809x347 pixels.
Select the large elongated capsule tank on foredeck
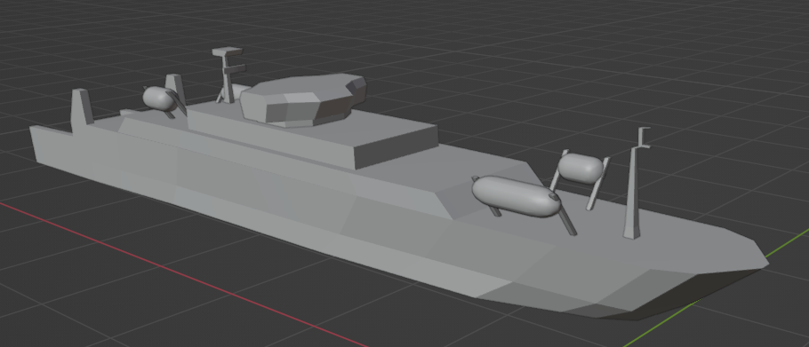tap(516, 197)
